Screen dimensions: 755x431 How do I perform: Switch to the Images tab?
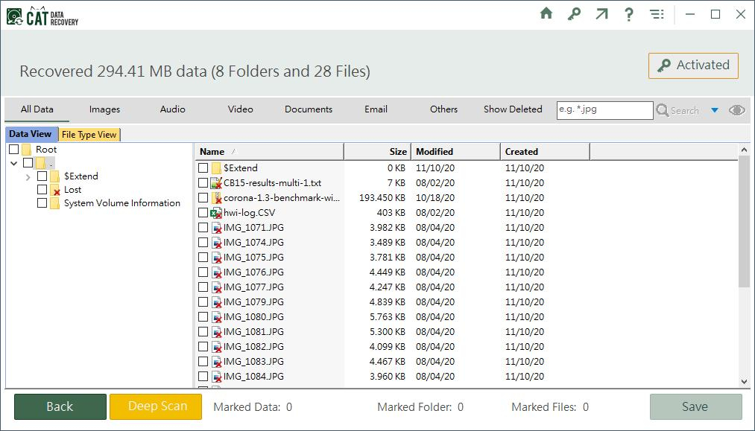[104, 109]
